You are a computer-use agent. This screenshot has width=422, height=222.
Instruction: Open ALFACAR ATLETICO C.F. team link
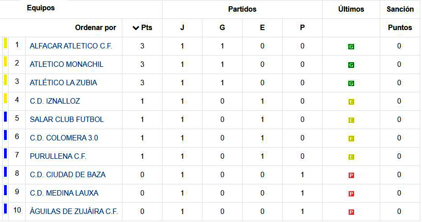tap(71, 46)
